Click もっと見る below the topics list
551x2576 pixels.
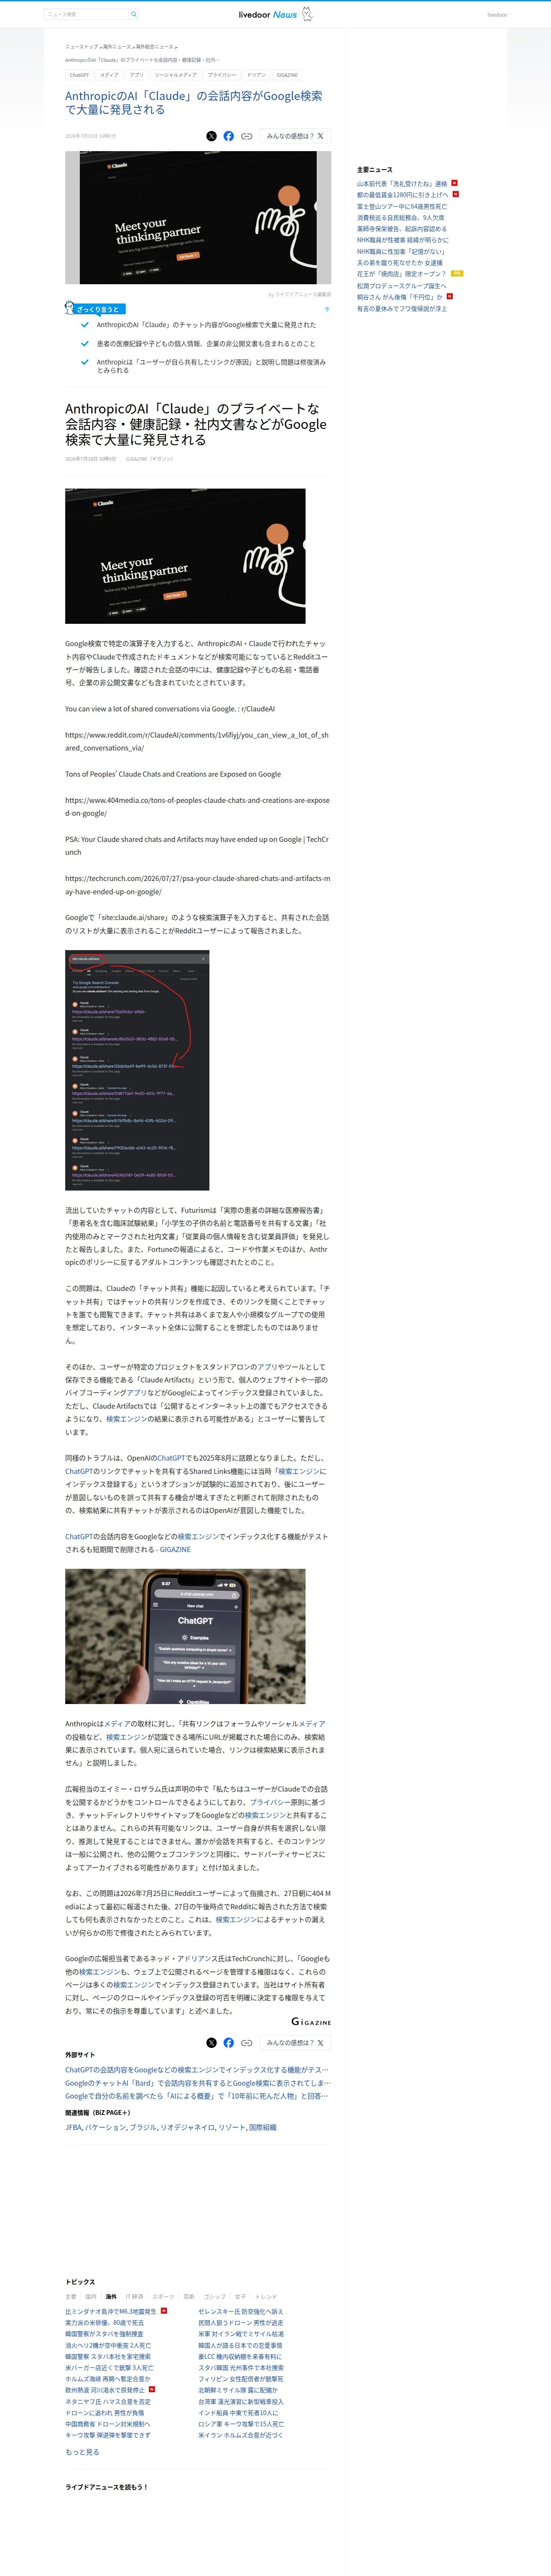point(82,2451)
